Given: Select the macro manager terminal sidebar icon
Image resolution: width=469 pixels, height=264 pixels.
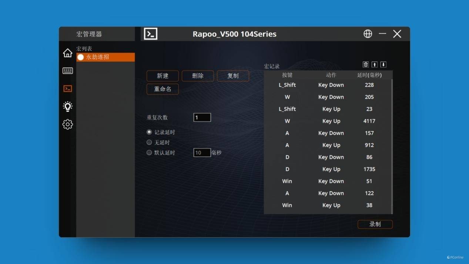Looking at the screenshot, I should pos(67,88).
